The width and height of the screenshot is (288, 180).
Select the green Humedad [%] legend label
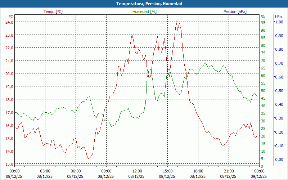(x=144, y=12)
